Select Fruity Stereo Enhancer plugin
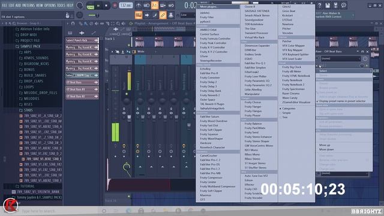 (x=258, y=137)
